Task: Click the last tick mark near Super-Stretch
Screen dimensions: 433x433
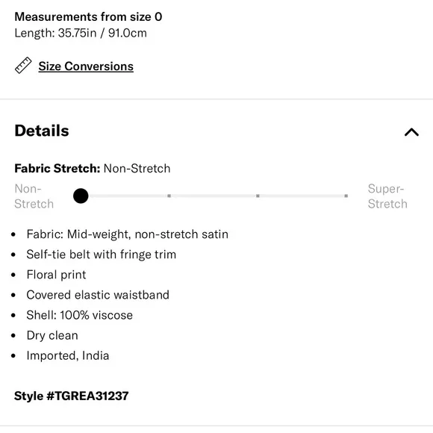Action: click(346, 196)
